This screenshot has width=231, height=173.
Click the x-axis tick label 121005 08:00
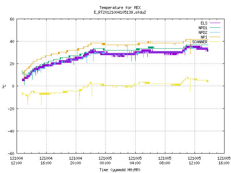[165, 161]
